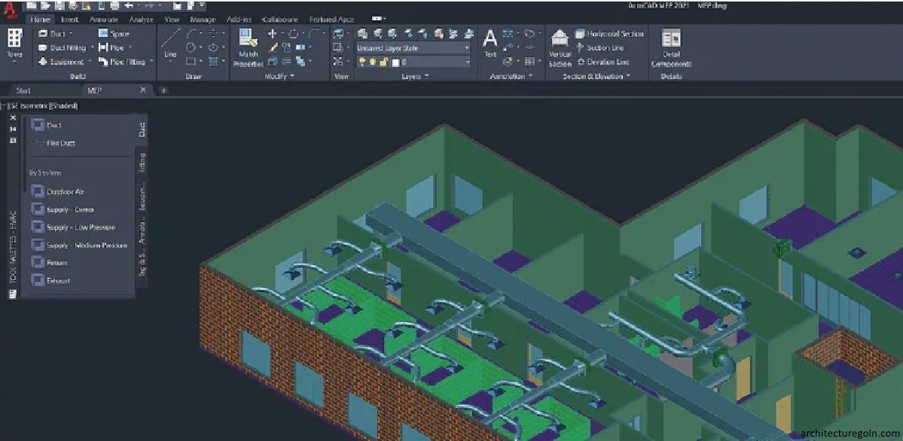Choose the Text annotation tool
Screen dimensions: 903x441
[490, 44]
